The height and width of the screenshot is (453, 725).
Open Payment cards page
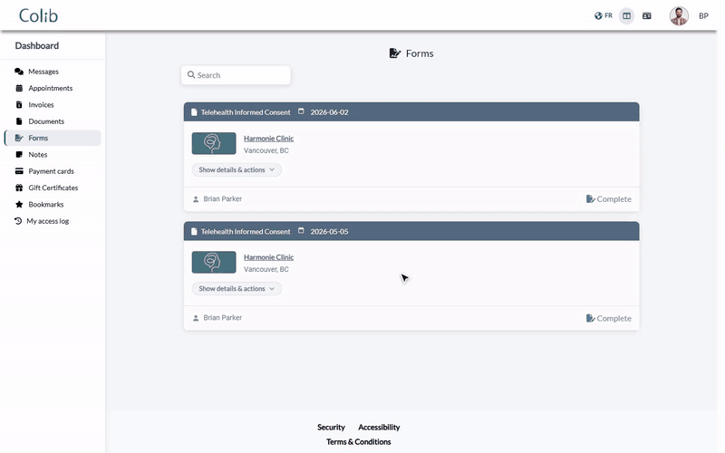(x=53, y=171)
